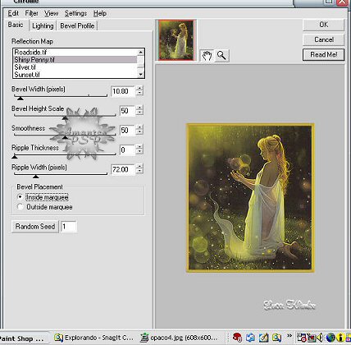Decrease Ripple Width with down spinner
This screenshot has height=345, width=351.
point(139,172)
